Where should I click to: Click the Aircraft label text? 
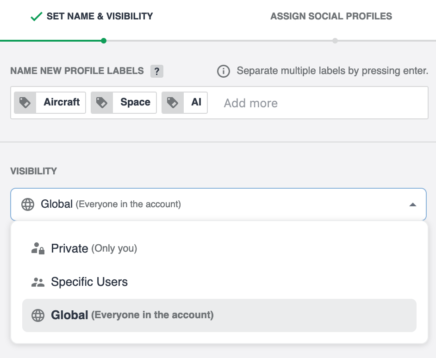(x=62, y=102)
